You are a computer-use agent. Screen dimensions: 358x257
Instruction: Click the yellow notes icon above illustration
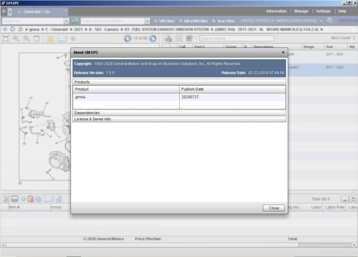click(50, 39)
